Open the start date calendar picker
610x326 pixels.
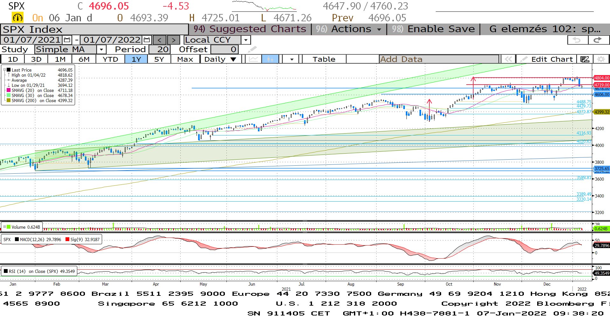point(67,40)
